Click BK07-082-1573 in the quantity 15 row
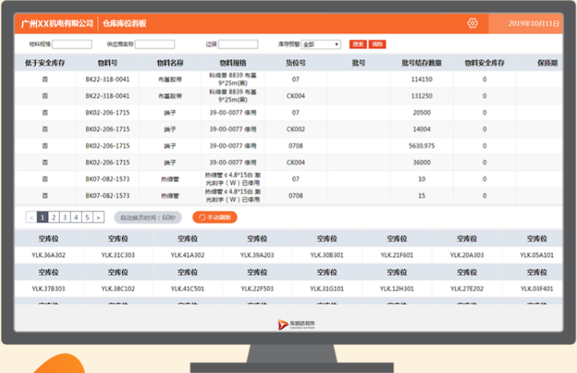 point(107,195)
